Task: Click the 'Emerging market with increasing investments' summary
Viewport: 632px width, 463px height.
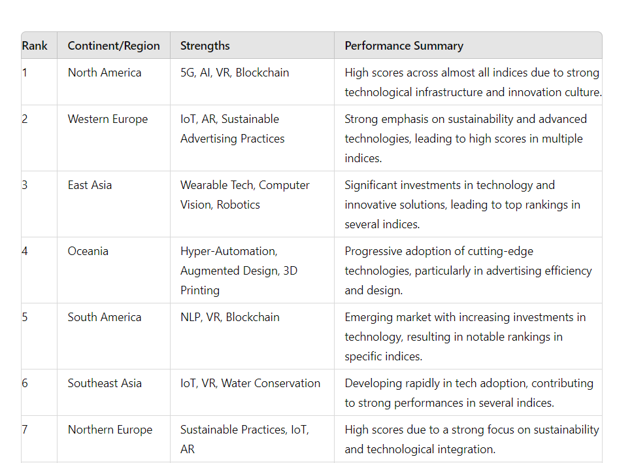Action: (x=468, y=336)
